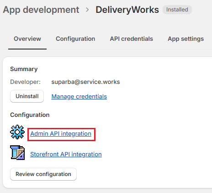This screenshot has height=193, width=212.
Task: Go back to App development breadcrumb
Action: [x=41, y=10]
